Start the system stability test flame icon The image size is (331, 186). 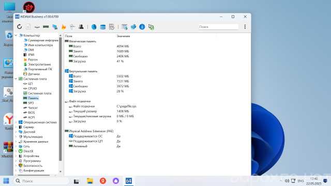click(x=64, y=27)
